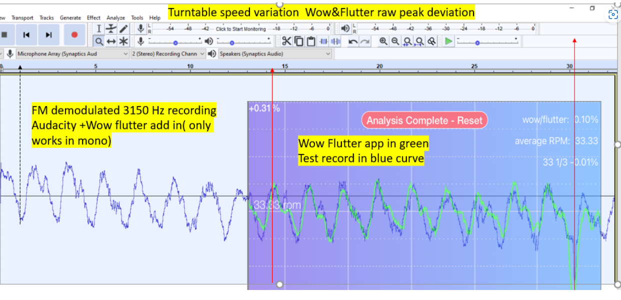Image resolution: width=621 pixels, height=300 pixels.
Task: Open the Effect menu
Action: click(93, 17)
